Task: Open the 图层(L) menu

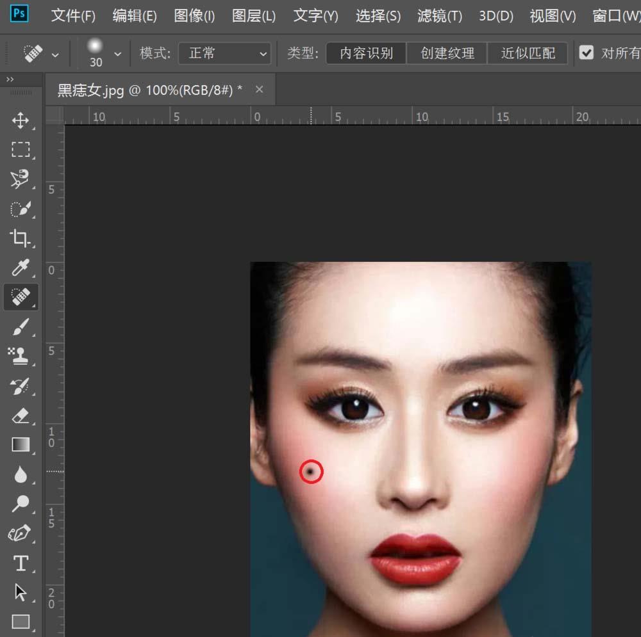Action: tap(254, 16)
